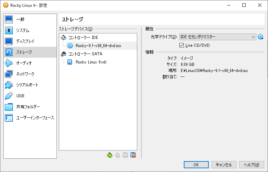
Task: Click the remove attachment icon
Action: click(x=133, y=155)
